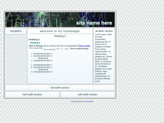This screenshot has width=164, height=123.
Task: Click the 'cyanobacteria.css by' footer text
Action: tap(78, 101)
